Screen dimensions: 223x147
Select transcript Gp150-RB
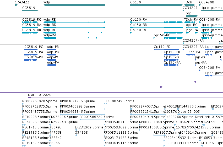coord(157,27)
